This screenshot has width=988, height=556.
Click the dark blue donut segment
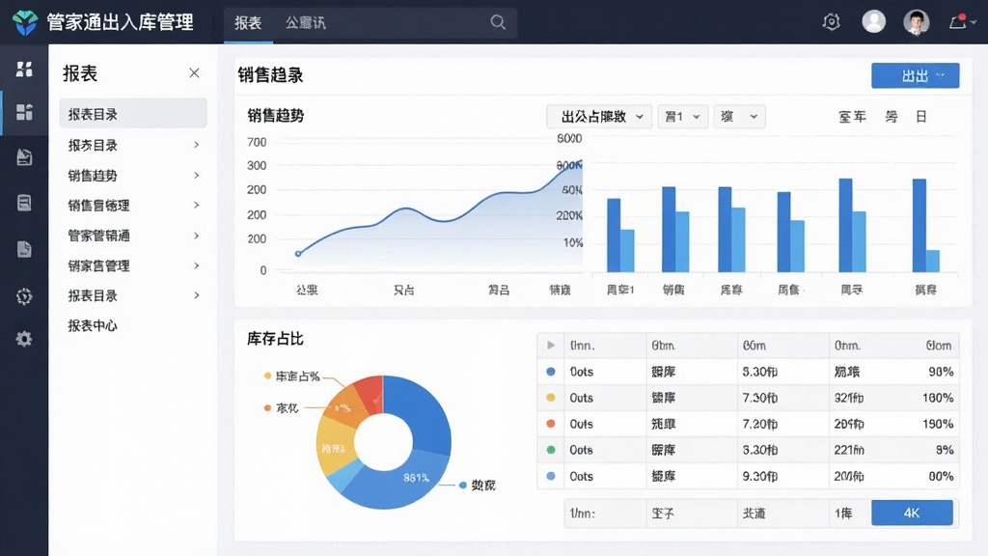[x=423, y=413]
